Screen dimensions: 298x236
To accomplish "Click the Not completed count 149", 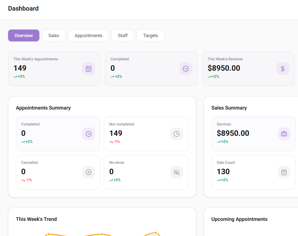I will (116, 133).
